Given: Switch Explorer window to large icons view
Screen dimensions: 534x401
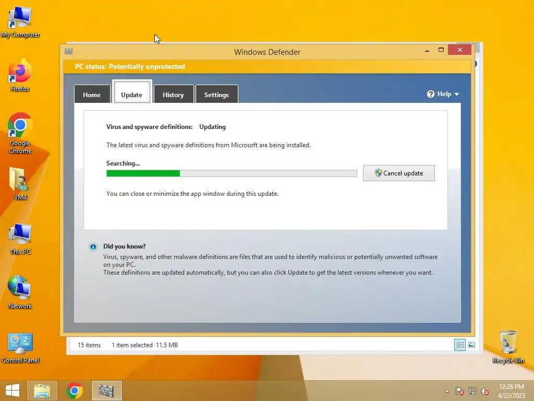Looking at the screenshot, I should tap(471, 345).
